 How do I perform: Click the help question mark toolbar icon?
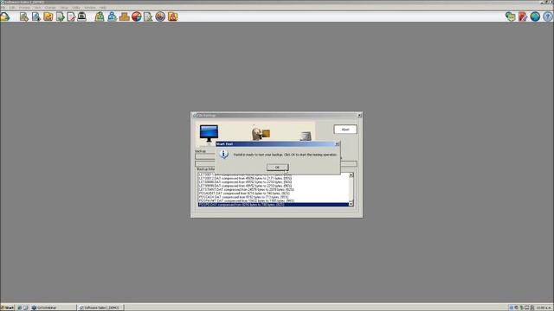(547, 16)
